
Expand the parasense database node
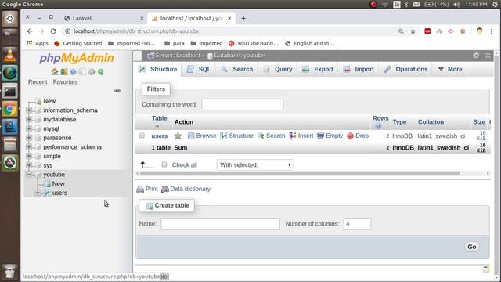tap(29, 138)
